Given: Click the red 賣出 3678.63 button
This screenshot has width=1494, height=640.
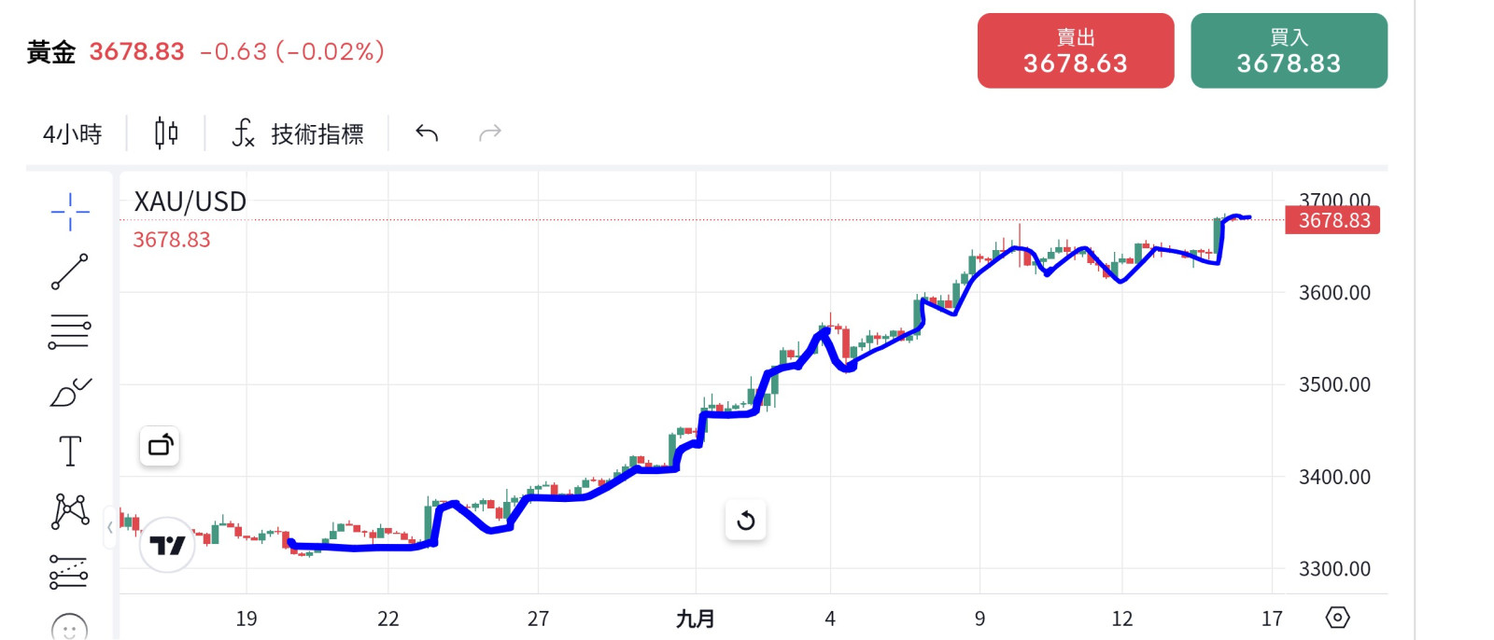Looking at the screenshot, I should point(1075,51).
